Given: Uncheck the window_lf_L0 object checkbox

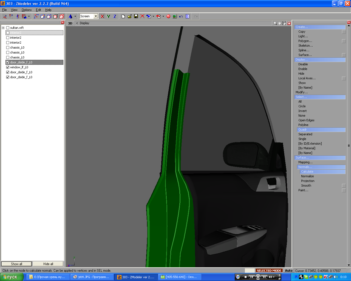Looking at the screenshot, I should tap(8, 67).
